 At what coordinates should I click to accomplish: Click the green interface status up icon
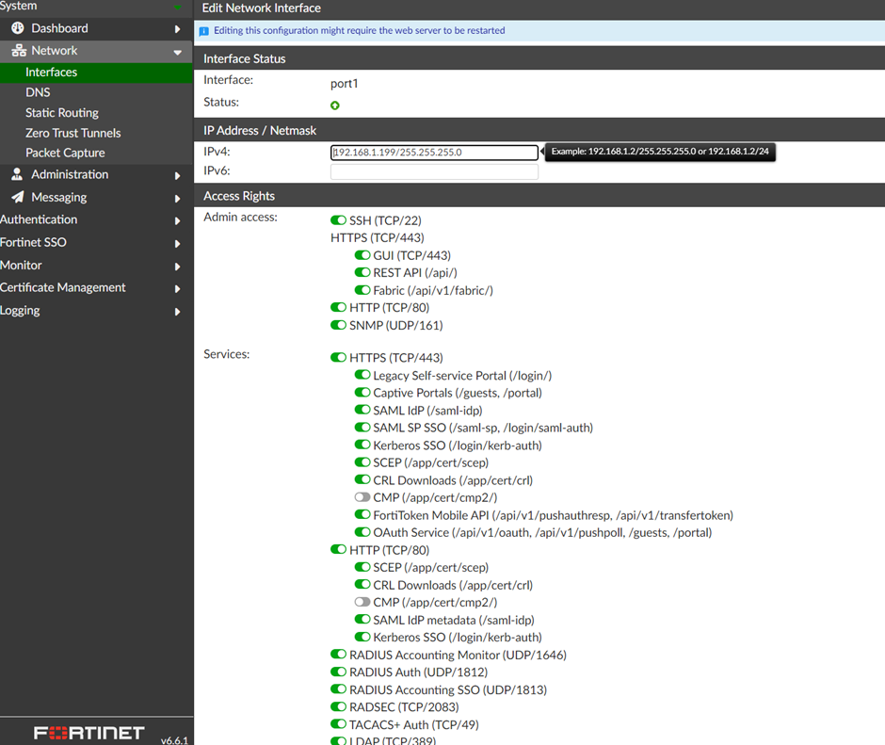pyautogui.click(x=334, y=105)
